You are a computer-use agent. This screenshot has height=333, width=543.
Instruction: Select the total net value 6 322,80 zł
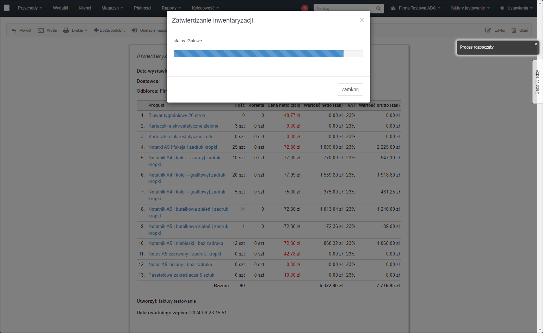click(x=331, y=286)
